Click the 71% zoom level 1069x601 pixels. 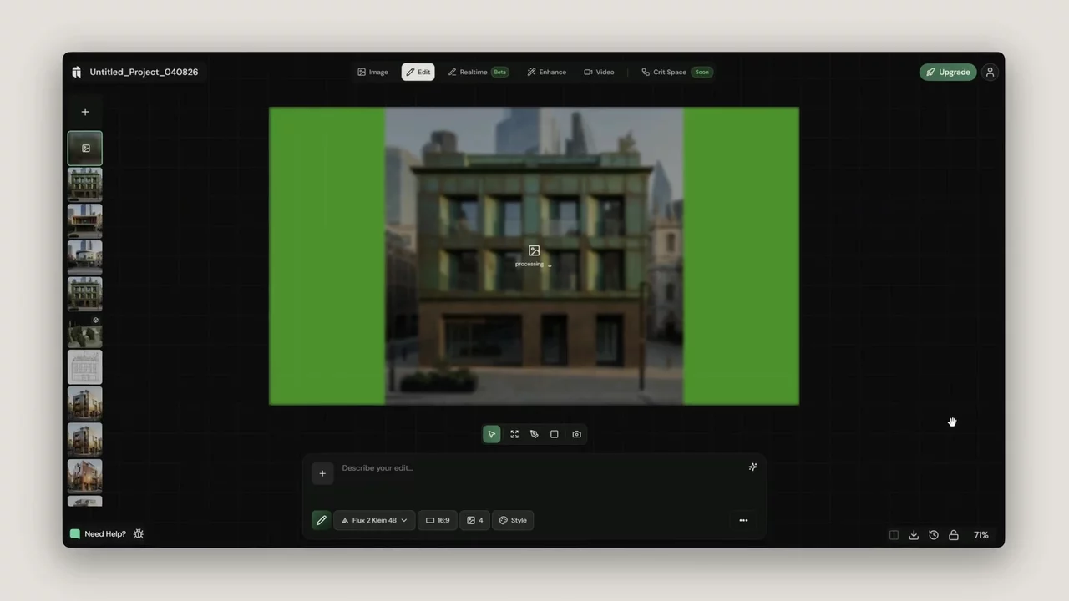coord(981,535)
